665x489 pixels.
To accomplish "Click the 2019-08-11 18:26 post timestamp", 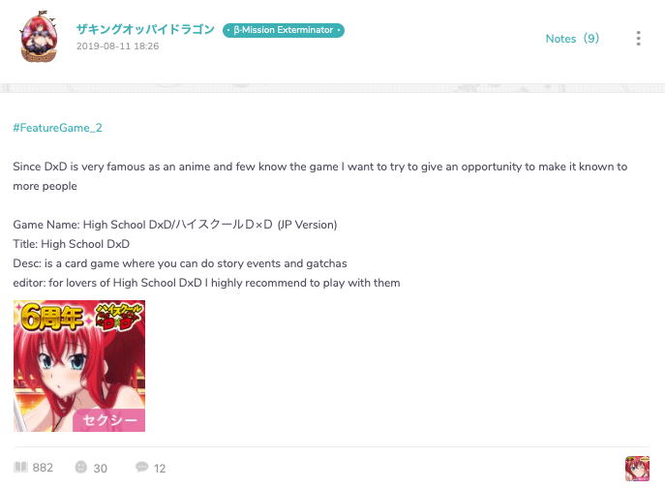I will pyautogui.click(x=117, y=46).
